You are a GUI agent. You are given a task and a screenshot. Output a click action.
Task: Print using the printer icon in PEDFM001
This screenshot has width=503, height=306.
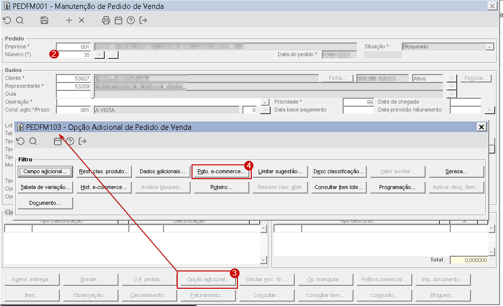106,21
